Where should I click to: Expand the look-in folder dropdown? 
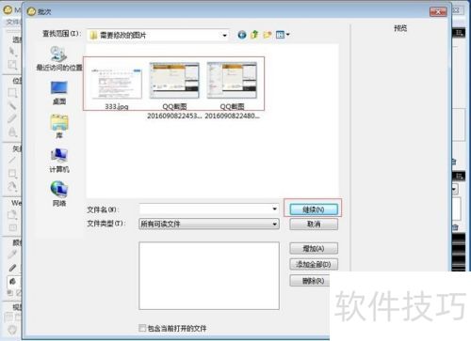click(224, 36)
